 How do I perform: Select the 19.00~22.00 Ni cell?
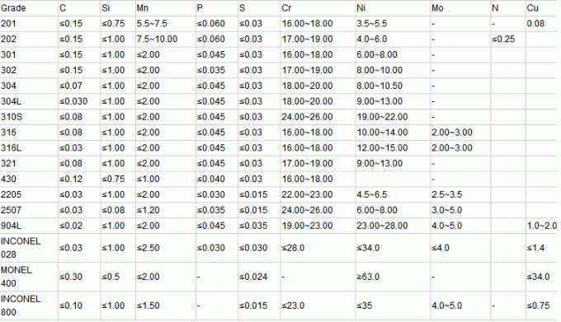click(382, 117)
